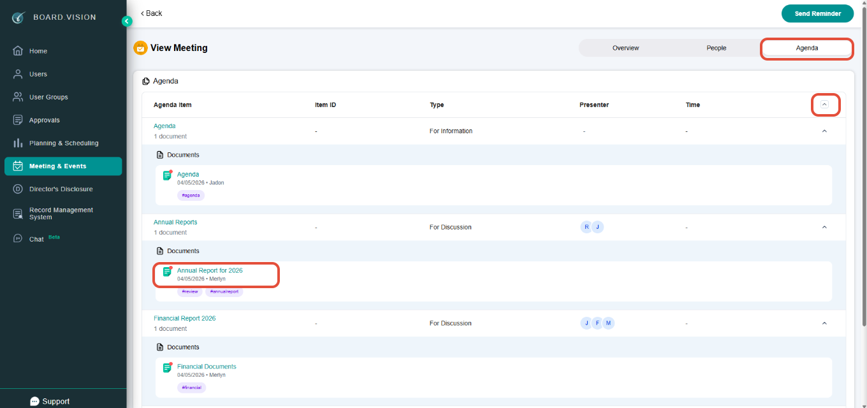Open Director's Disclosure in the sidebar
This screenshot has height=408, width=867.
(63, 189)
